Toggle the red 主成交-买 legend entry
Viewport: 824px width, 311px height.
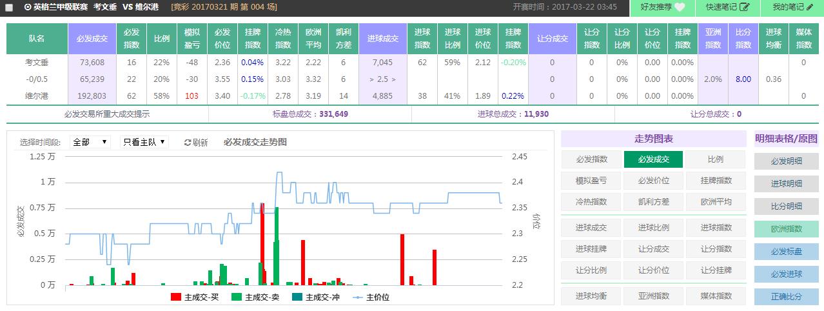tap(195, 297)
